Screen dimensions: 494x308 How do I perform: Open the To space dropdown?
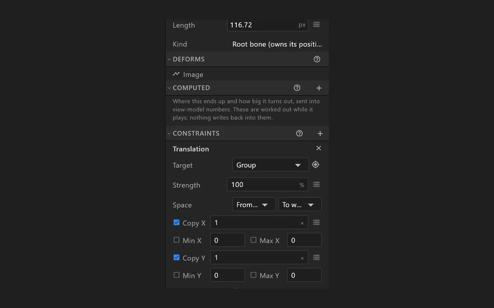click(x=300, y=205)
